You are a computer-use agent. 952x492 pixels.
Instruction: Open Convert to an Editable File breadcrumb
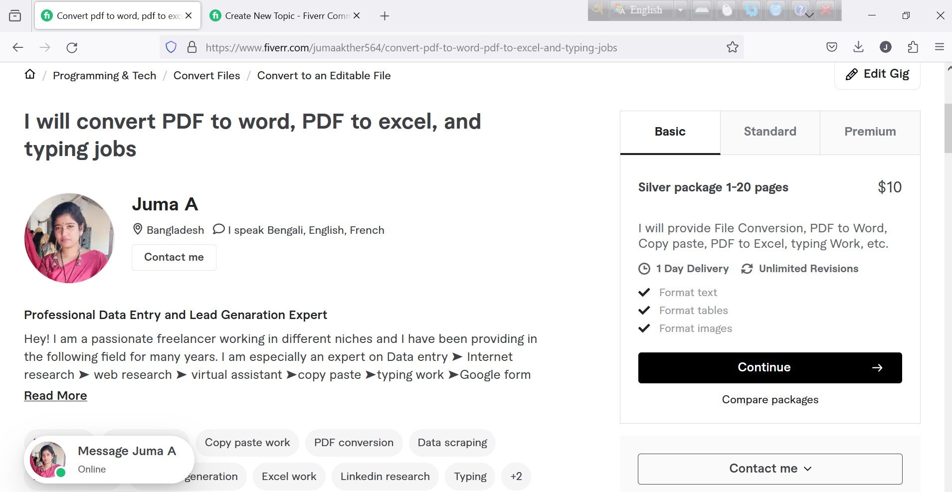pyautogui.click(x=324, y=75)
